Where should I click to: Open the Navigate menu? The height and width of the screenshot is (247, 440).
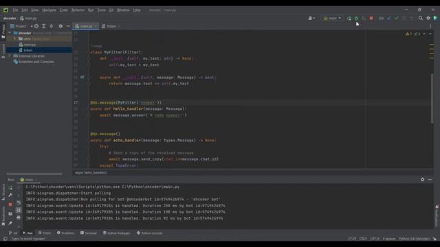point(49,10)
